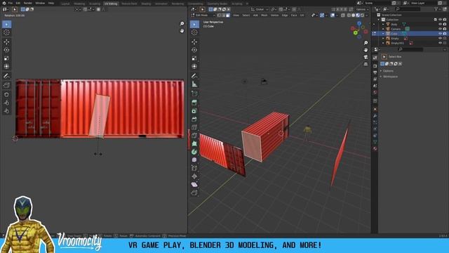Viewport: 449px width, 253px height.
Task: Select Empty.001 in the outliner
Action: (398, 43)
